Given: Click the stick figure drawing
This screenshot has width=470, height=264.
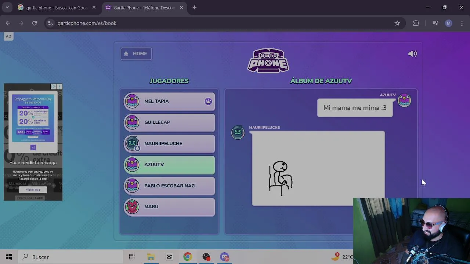Looking at the screenshot, I should 281,178.
